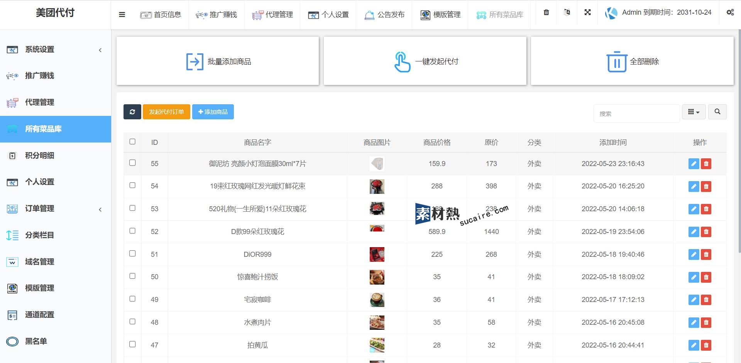Click product thumbnail for 19束红玫瑰网红发光暖灯鲜花束

[377, 187]
